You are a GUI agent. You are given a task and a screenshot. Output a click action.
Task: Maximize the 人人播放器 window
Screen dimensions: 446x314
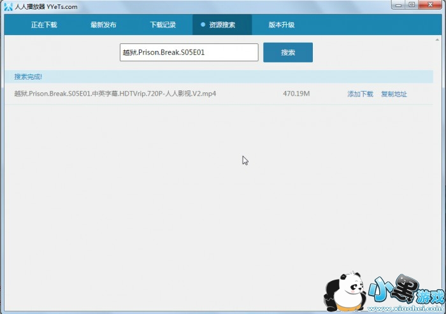coord(412,5)
